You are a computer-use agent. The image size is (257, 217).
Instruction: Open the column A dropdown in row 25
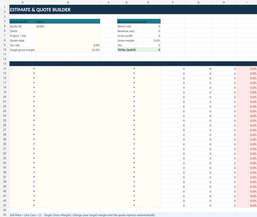click(x=34, y=121)
